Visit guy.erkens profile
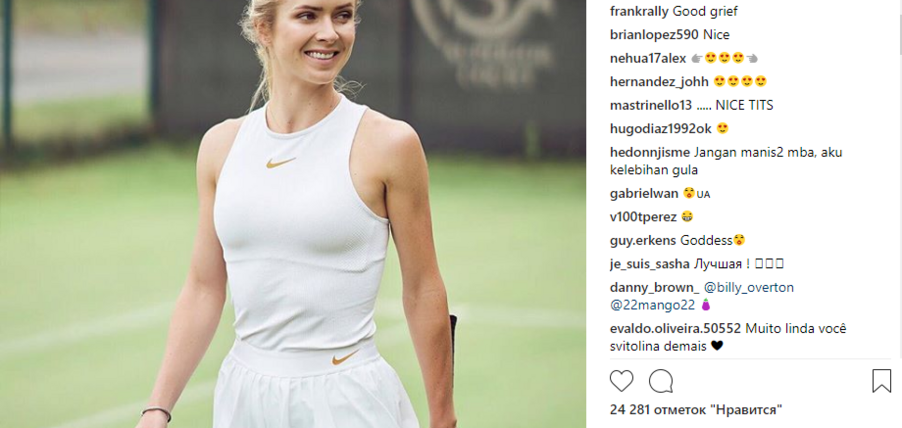Viewport: 902px width, 428px height. 643,240
